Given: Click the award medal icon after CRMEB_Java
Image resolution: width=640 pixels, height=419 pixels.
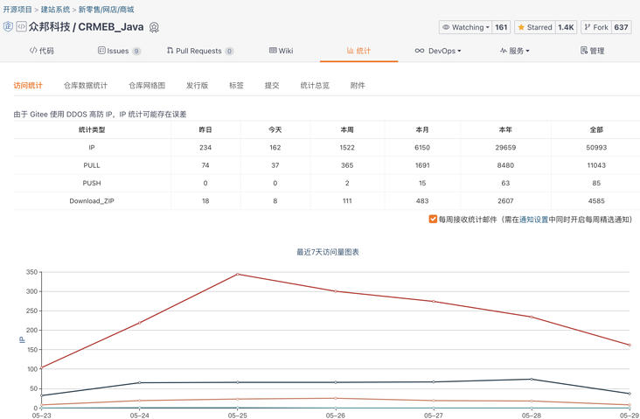Looking at the screenshot, I should [x=154, y=27].
